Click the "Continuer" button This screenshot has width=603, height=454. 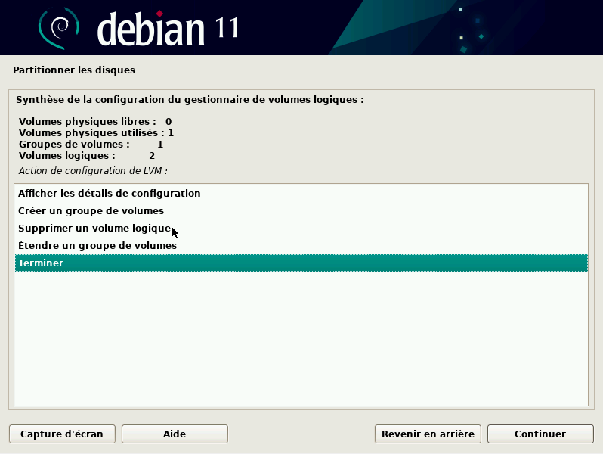[x=540, y=434]
